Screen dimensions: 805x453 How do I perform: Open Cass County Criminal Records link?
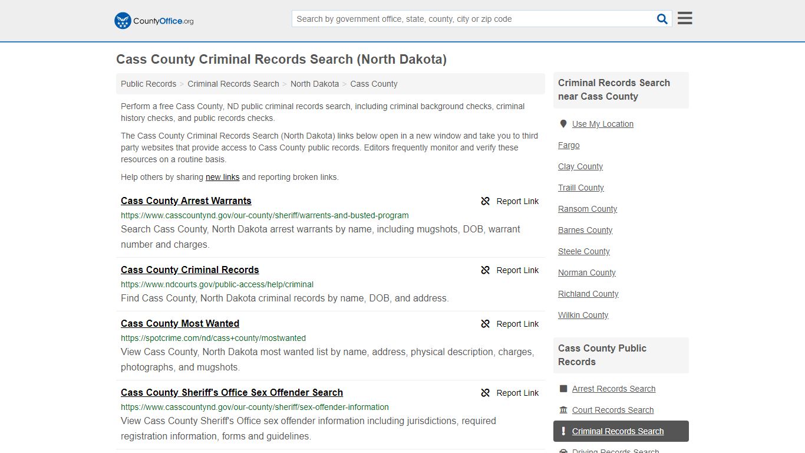(x=190, y=270)
